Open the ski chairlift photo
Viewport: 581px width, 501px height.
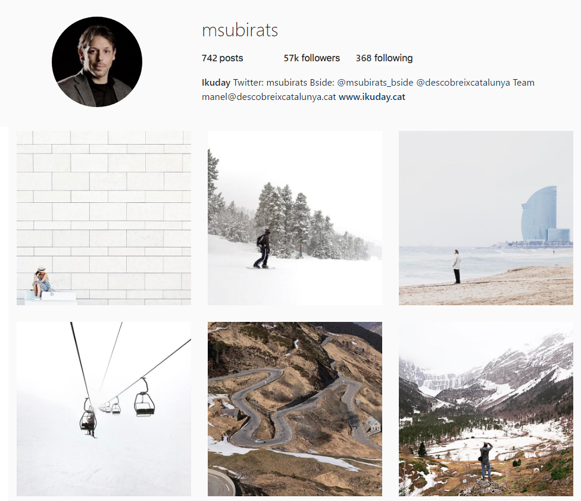[x=104, y=409]
